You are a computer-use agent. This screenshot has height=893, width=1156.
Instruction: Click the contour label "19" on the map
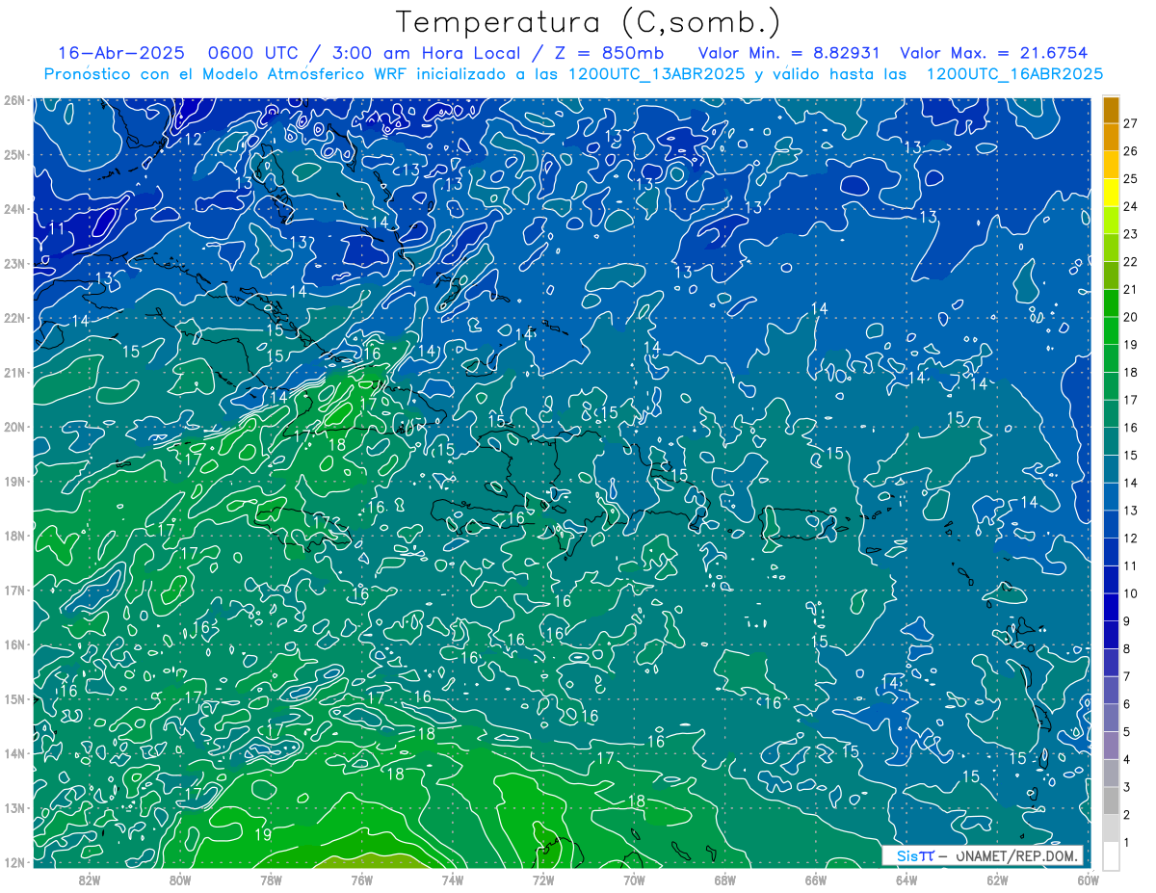(x=263, y=834)
